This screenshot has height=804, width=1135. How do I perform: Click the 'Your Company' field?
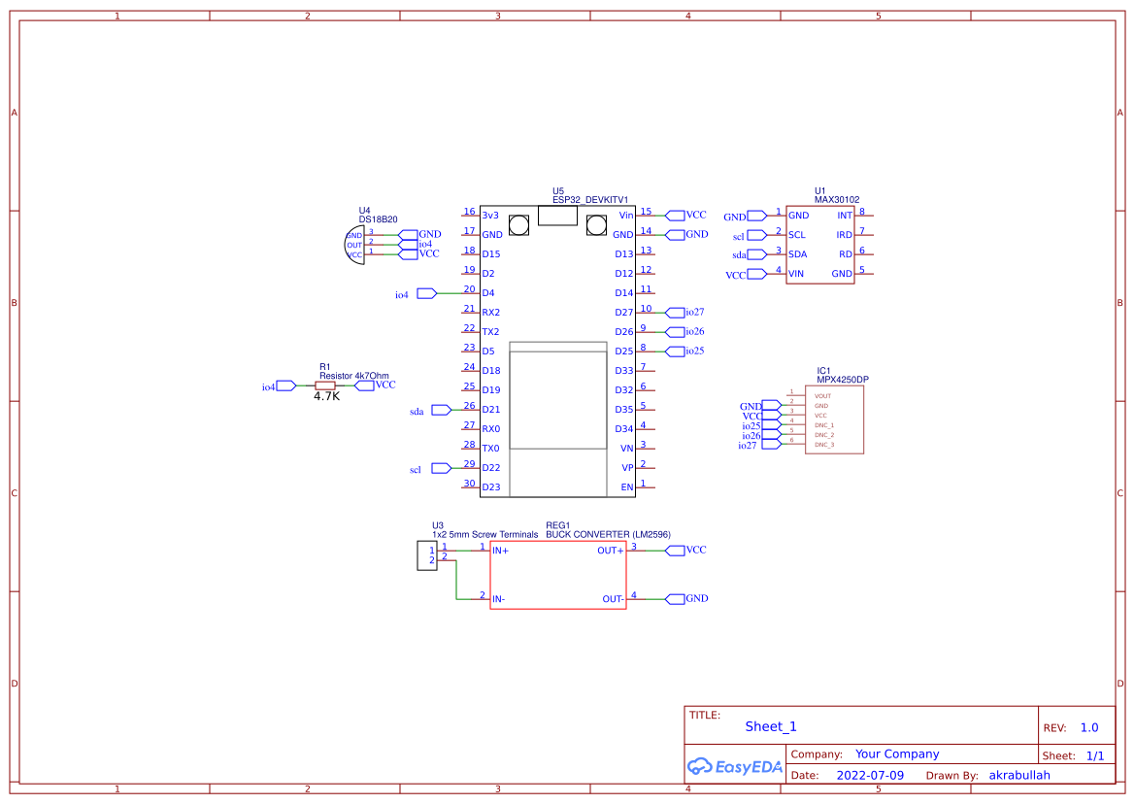896,754
